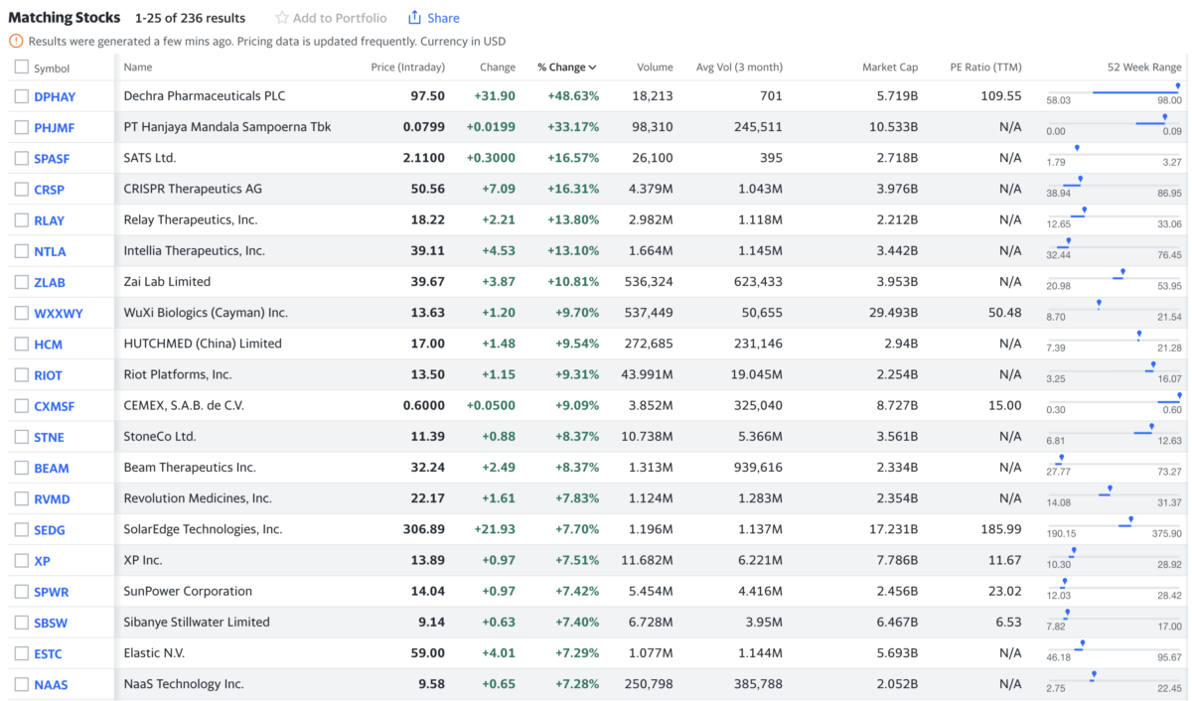Sort by Name column header
This screenshot has height=701, width=1192.
(138, 68)
